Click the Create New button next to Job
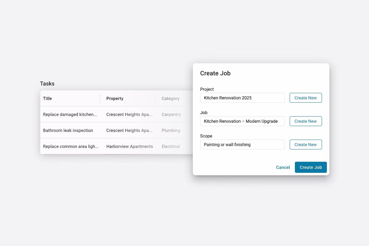Image resolution: width=369 pixels, height=246 pixels. coord(306,121)
